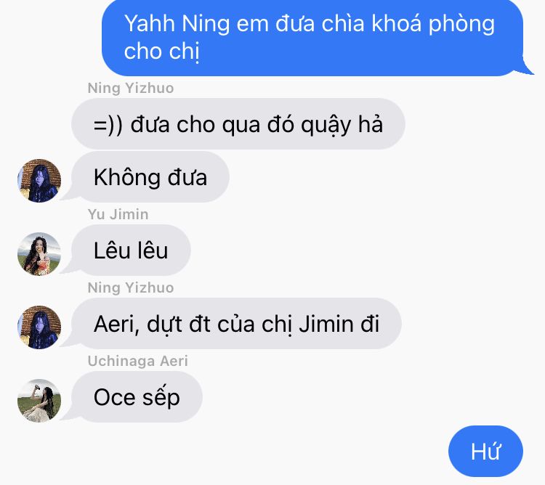Open Ning Yizhuo's avatar beside "Không đưa"

click(39, 181)
